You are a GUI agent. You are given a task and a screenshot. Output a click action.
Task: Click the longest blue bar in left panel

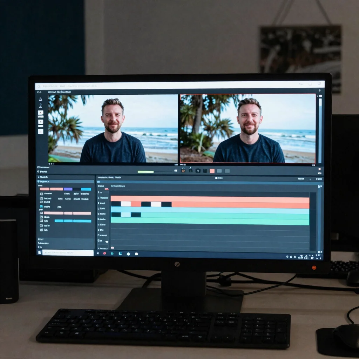pos(82,221)
